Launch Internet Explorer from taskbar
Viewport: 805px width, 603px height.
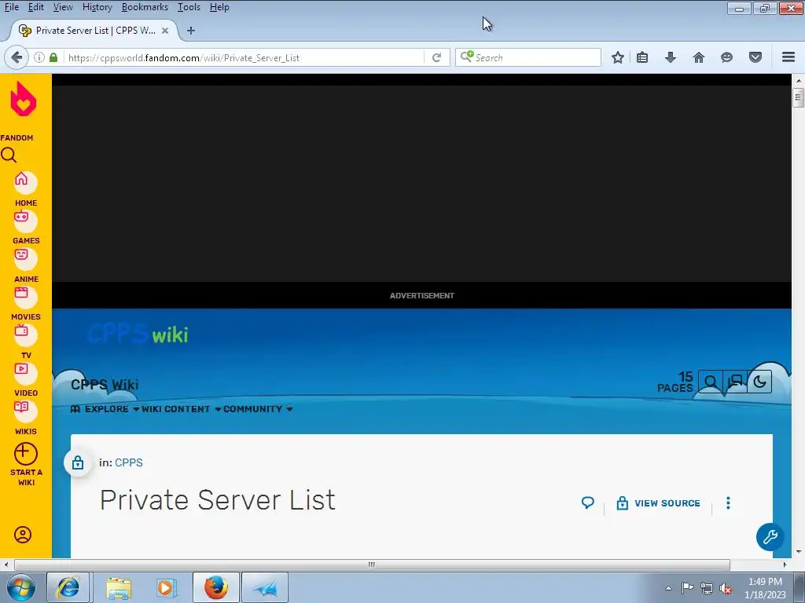(68, 587)
